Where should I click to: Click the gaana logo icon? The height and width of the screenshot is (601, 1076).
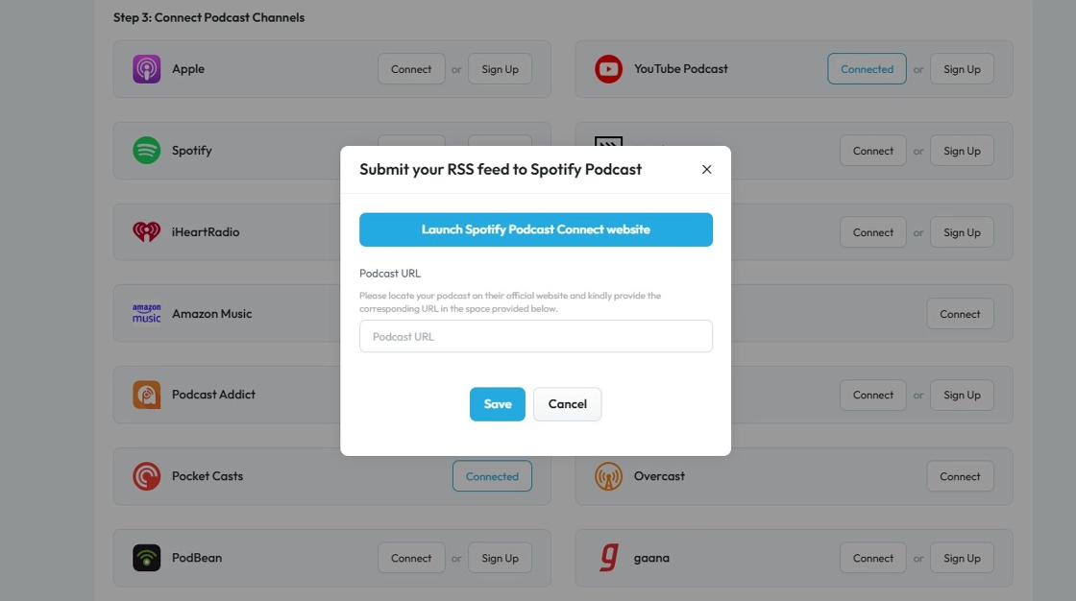(x=608, y=558)
